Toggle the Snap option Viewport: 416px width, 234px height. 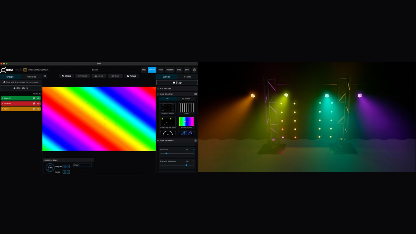click(131, 76)
